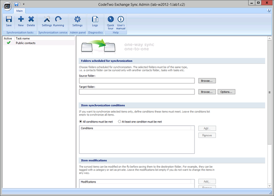Browse for the Target folder
Viewport: 274px width, 196px height.
[x=207, y=92]
